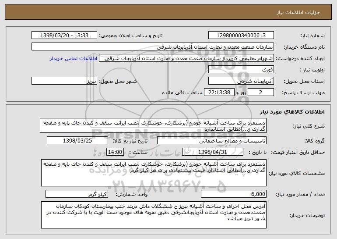Click the جزئیات اطلاعات نیاز header title
337x239 pixels.
click(298, 12)
